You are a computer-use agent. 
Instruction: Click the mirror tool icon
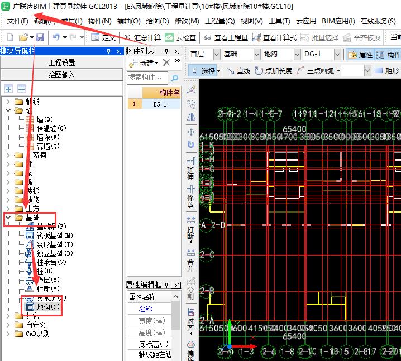(191, 117)
